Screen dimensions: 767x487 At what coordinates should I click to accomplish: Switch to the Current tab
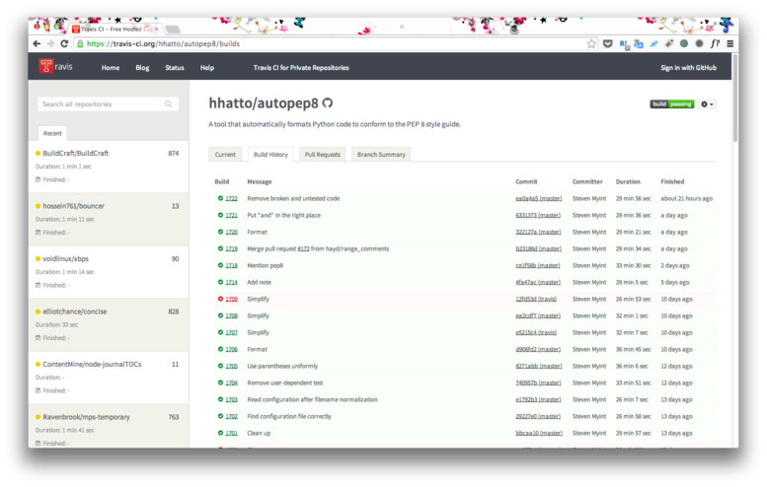coord(225,155)
